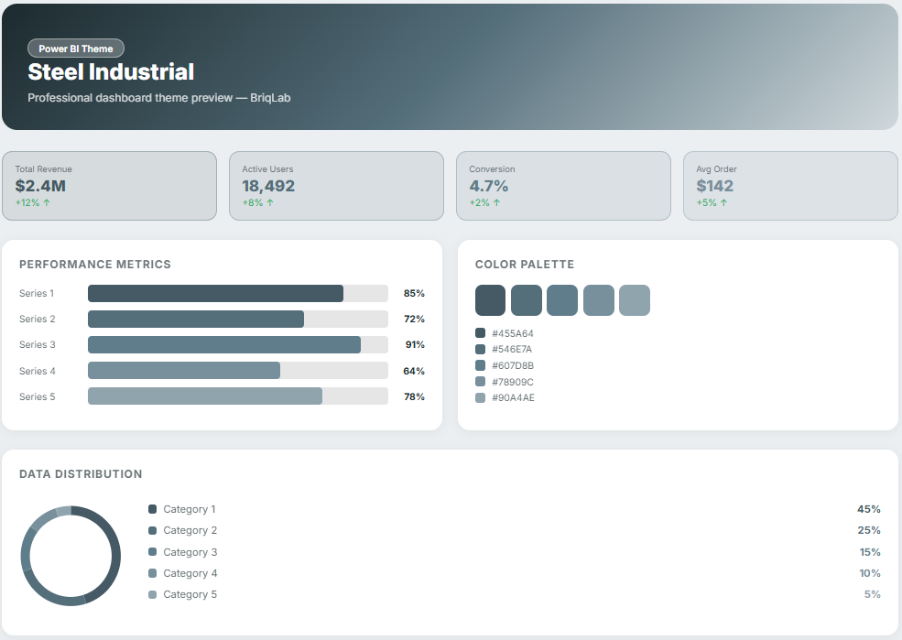Screen dimensions: 902x640
Task: Click the #78909C hex code label
Action: tap(513, 382)
